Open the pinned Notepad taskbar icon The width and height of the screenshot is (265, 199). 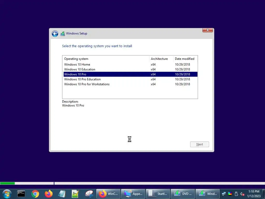(62, 194)
